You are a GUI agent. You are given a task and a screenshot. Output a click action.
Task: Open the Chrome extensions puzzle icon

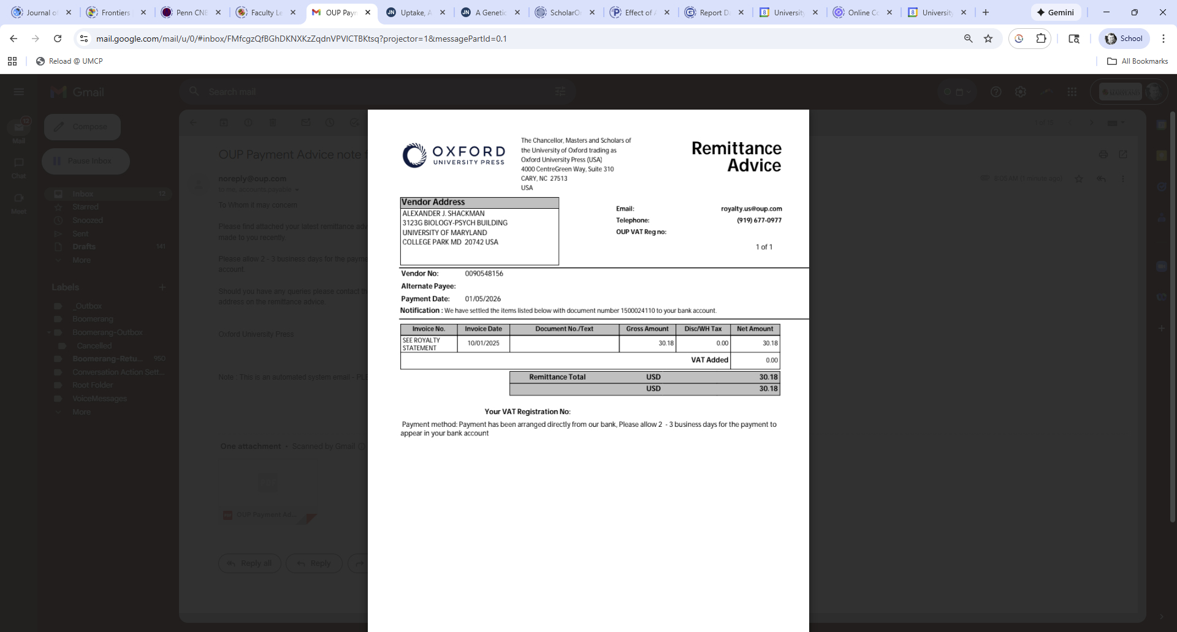point(1041,39)
